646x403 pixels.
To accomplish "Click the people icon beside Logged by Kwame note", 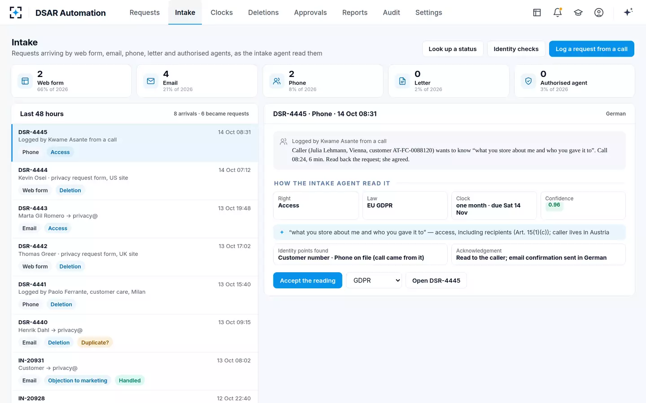I will (x=284, y=141).
